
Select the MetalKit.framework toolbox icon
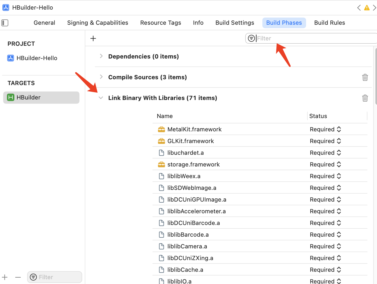tap(161, 130)
